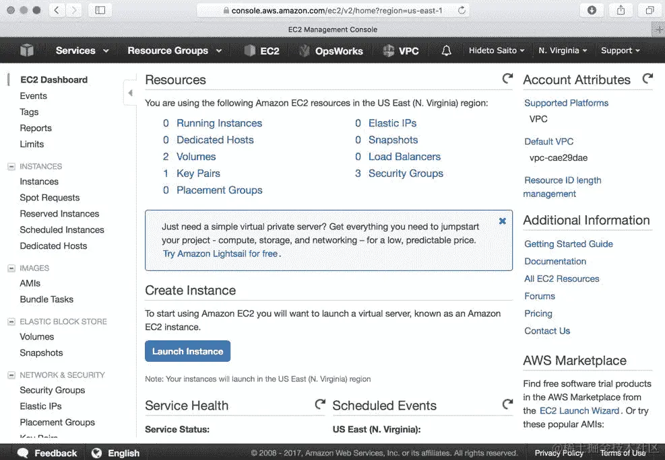Viewport: 665px width, 460px height.
Task: Open Instances in the sidebar
Action: [x=39, y=182]
